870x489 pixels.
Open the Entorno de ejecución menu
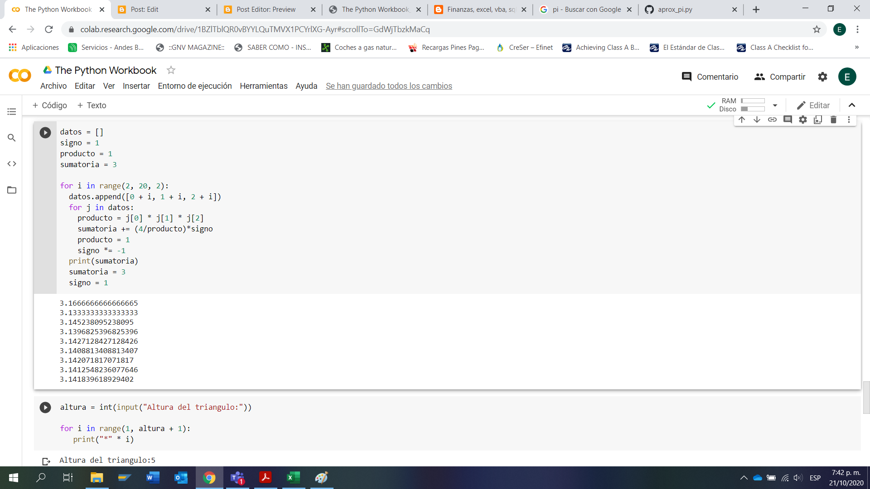(195, 86)
